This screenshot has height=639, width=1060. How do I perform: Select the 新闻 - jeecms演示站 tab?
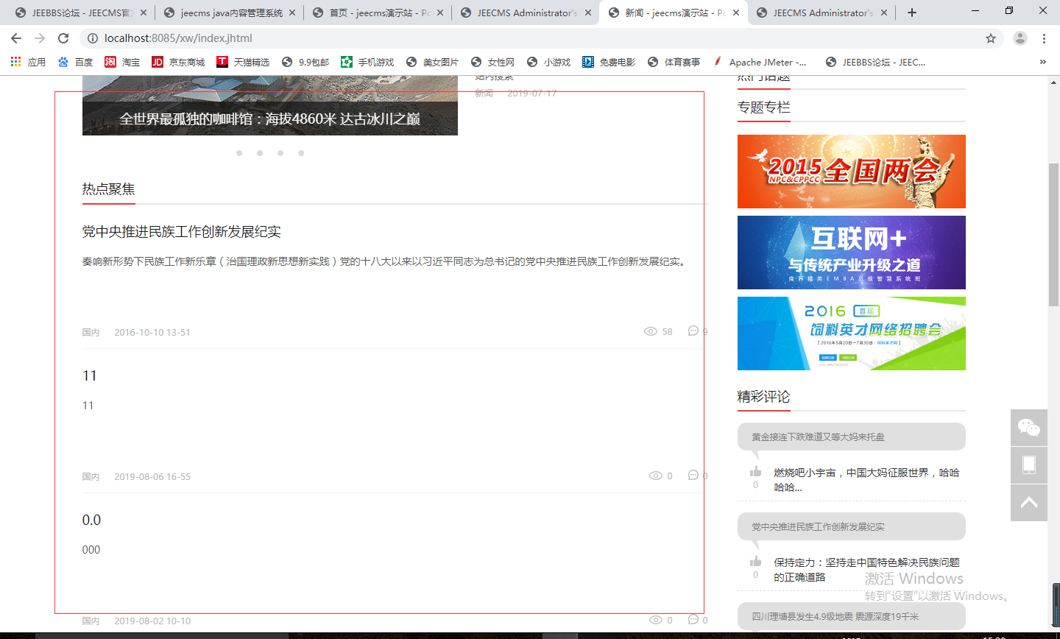point(674,13)
